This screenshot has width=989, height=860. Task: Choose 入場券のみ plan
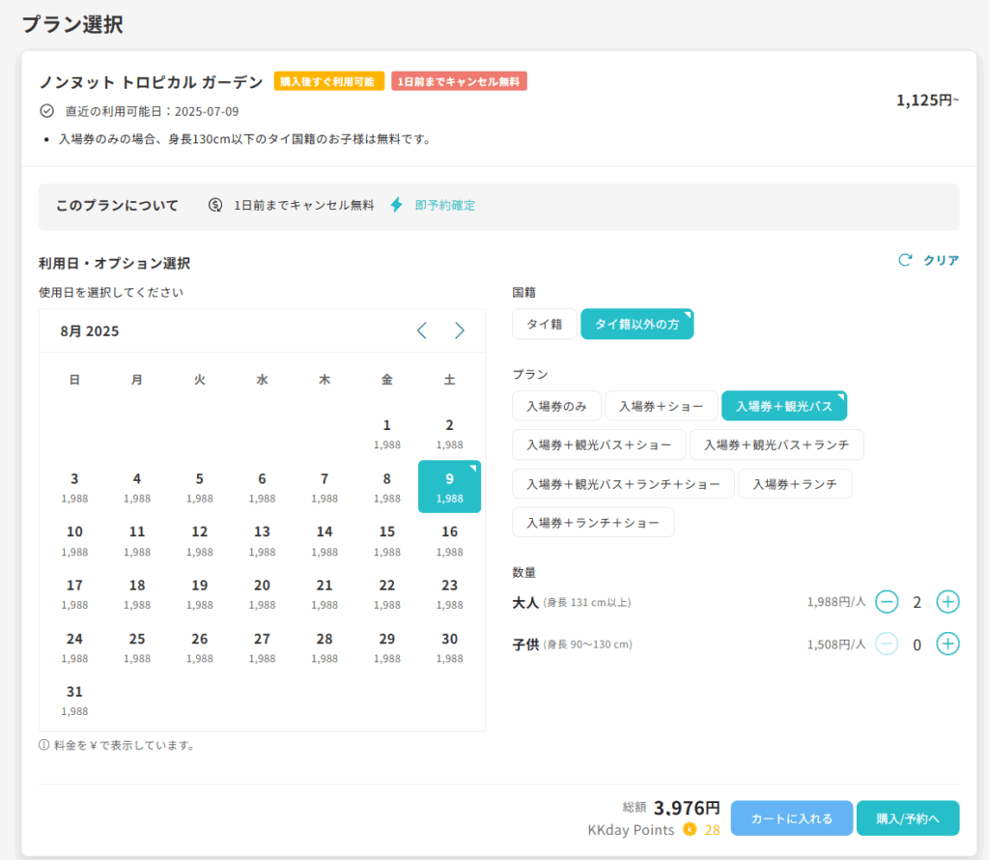556,406
